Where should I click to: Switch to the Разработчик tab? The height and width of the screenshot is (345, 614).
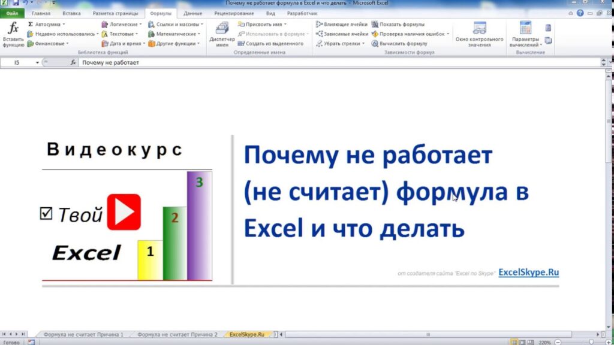[302, 13]
